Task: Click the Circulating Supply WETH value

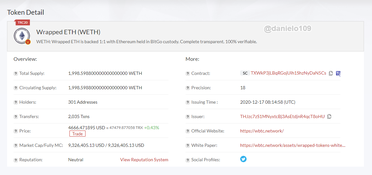Action: (105, 88)
